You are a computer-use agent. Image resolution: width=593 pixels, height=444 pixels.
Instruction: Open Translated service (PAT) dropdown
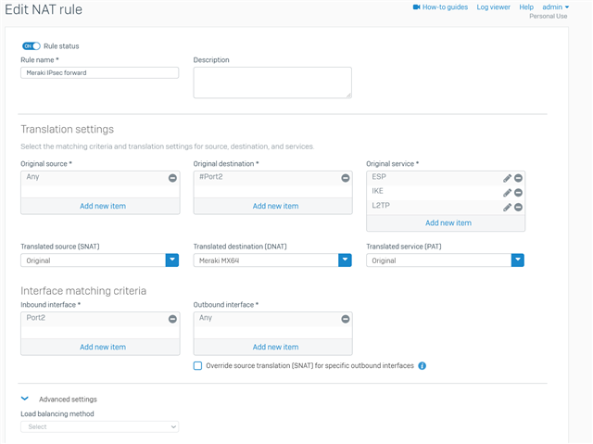pyautogui.click(x=518, y=260)
